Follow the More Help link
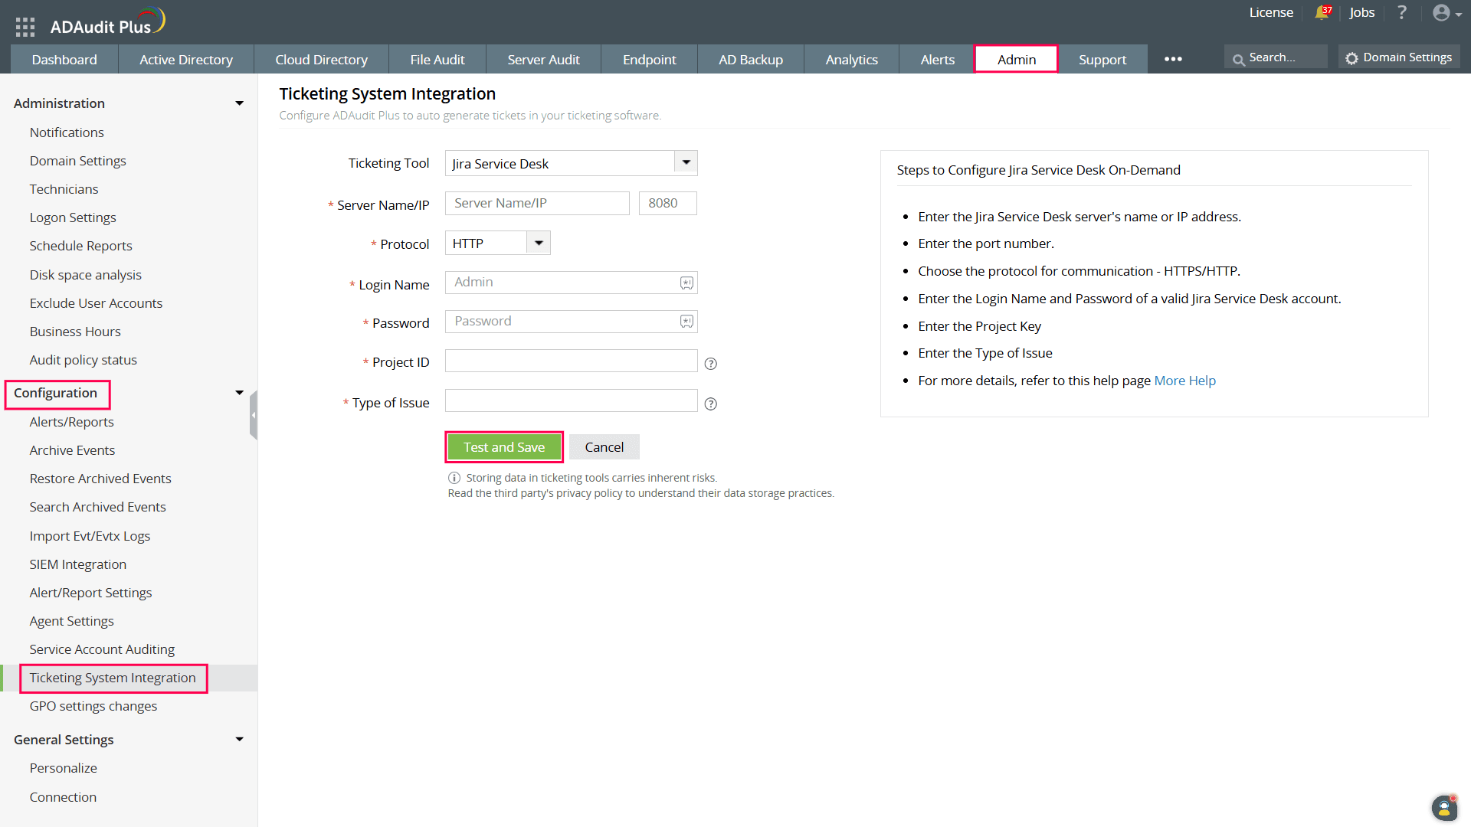1471x827 pixels. pyautogui.click(x=1184, y=381)
